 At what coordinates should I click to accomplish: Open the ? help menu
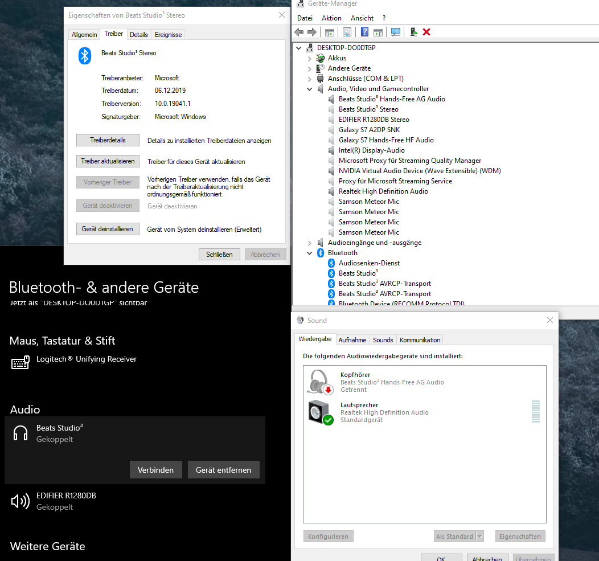[384, 18]
